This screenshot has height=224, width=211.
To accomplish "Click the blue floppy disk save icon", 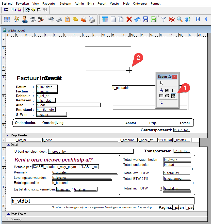I will coord(145,19).
